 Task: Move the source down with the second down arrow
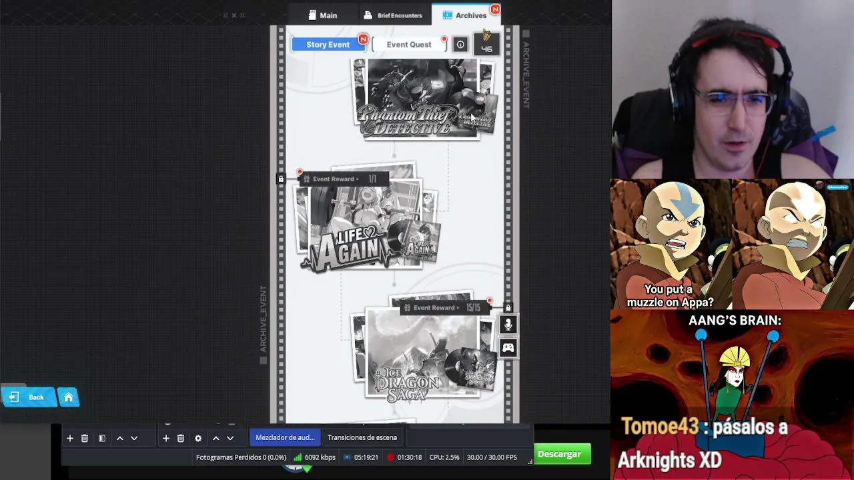coord(230,438)
